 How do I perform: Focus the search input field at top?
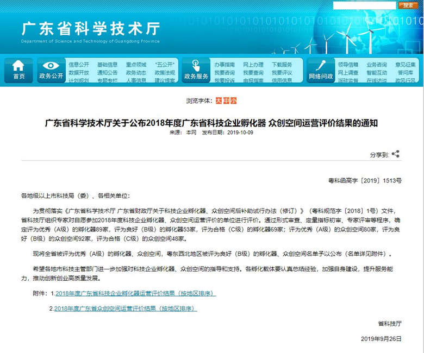[x=364, y=5]
